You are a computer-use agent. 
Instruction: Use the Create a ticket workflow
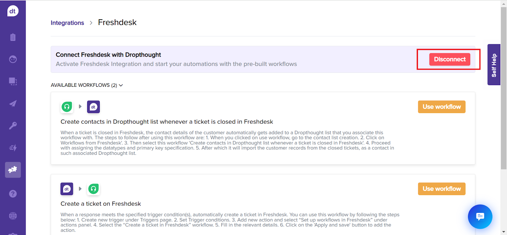coord(441,189)
